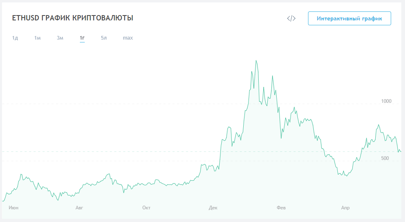The width and height of the screenshot is (405, 222).
Task: Open the Интерактивный график button
Action: tap(349, 18)
